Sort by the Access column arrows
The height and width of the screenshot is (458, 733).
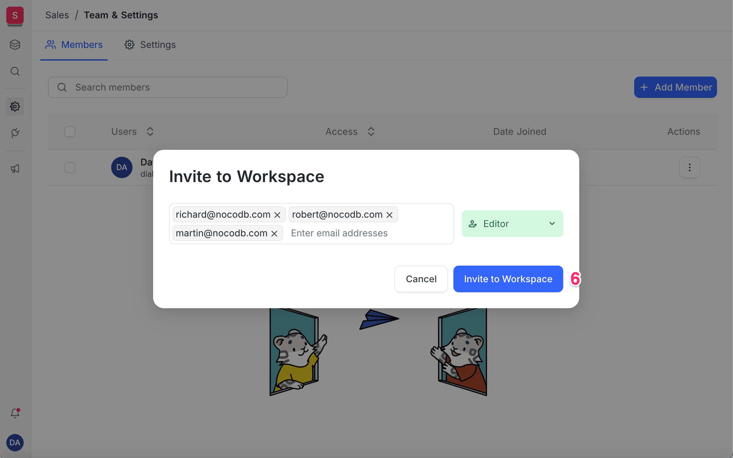(371, 131)
